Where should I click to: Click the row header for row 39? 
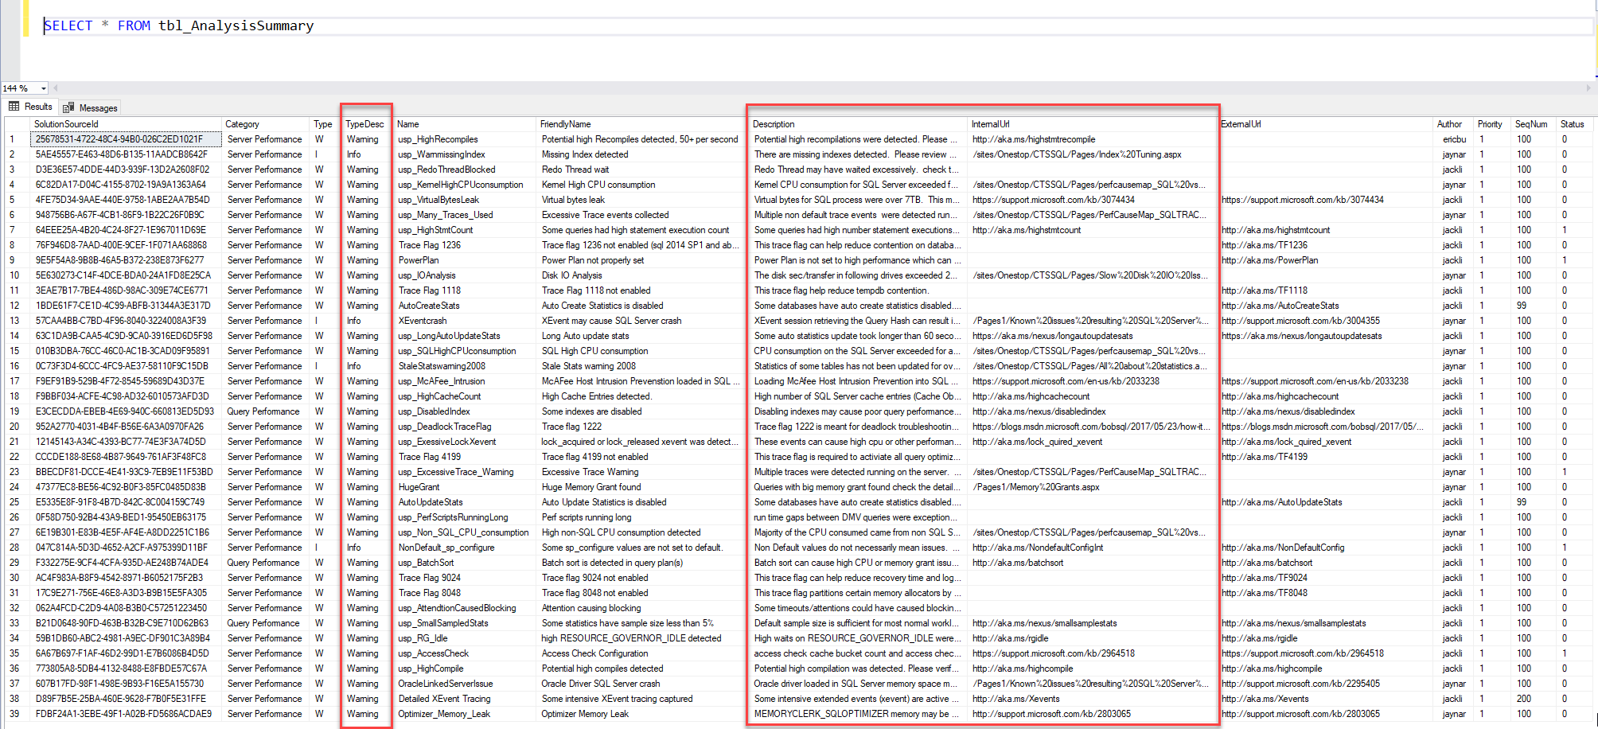tap(16, 714)
